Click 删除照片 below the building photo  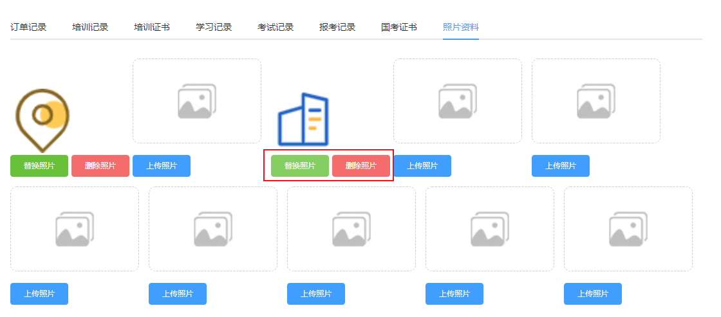(360, 166)
